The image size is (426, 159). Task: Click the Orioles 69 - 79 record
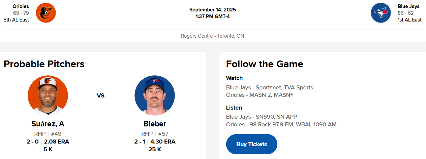click(21, 13)
